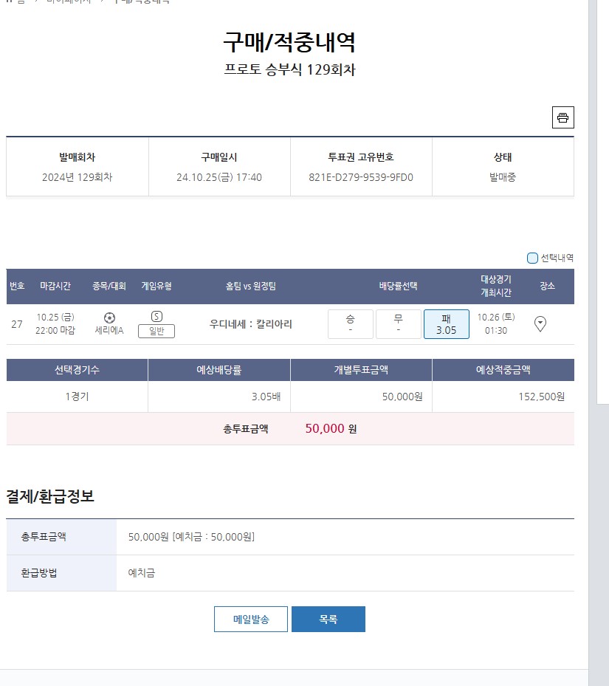609x686 pixels.
Task: Click the printer icon to print
Action: click(x=562, y=118)
